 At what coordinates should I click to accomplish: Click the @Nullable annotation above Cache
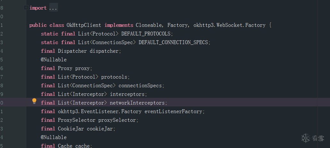[54, 137]
